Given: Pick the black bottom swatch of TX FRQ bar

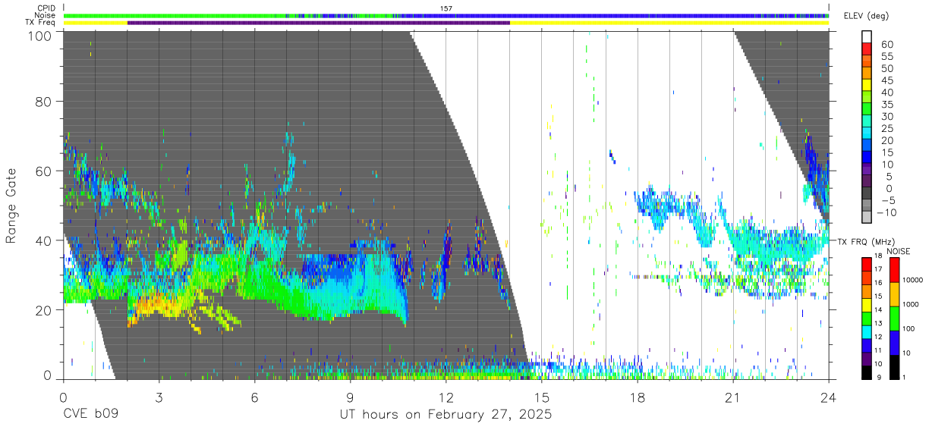Looking at the screenshot, I should 867,371.
